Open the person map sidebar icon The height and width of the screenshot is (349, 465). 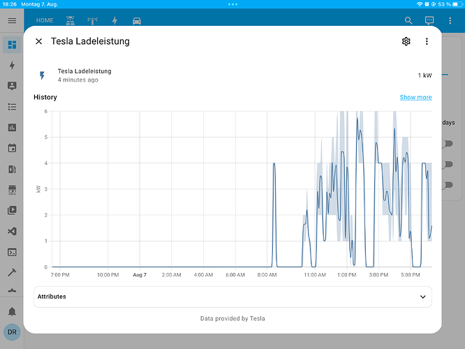pos(12,86)
